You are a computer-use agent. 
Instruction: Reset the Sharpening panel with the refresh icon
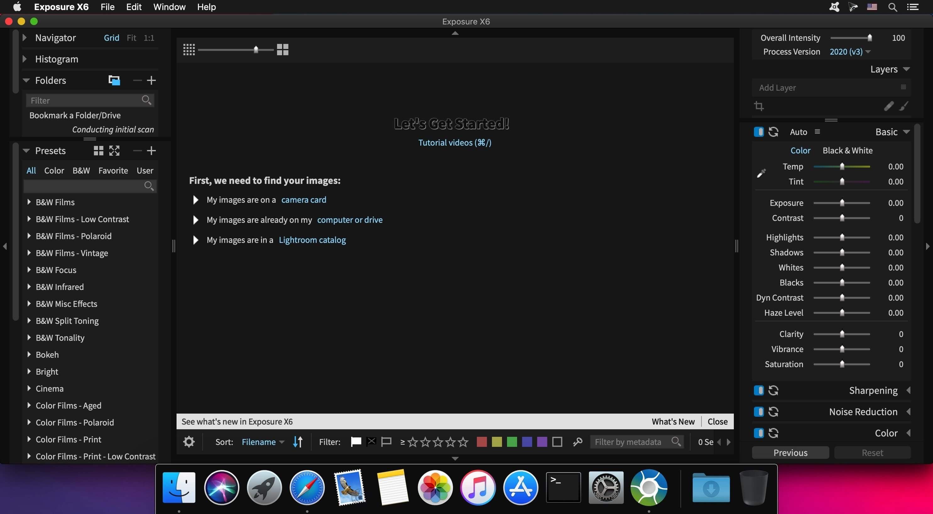(773, 391)
